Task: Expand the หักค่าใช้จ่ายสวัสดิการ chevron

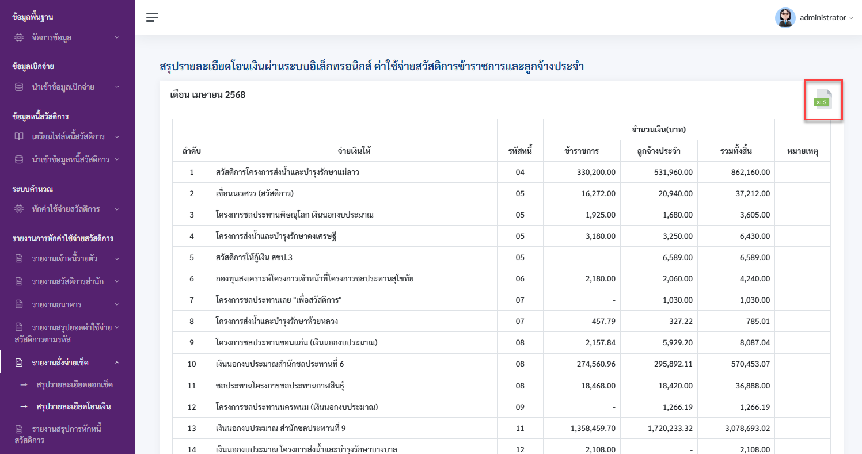Action: pos(117,209)
